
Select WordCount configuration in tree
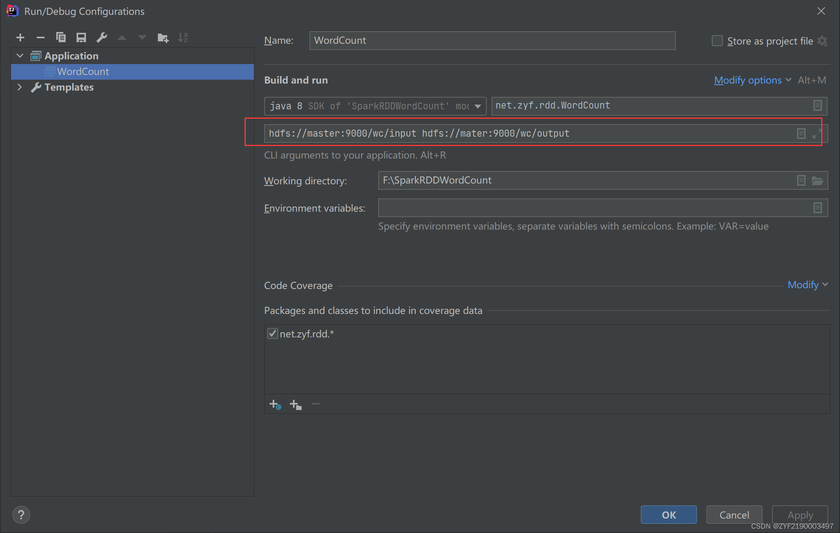pos(83,71)
